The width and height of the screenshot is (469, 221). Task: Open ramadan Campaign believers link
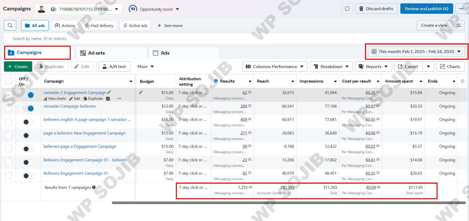point(69,106)
